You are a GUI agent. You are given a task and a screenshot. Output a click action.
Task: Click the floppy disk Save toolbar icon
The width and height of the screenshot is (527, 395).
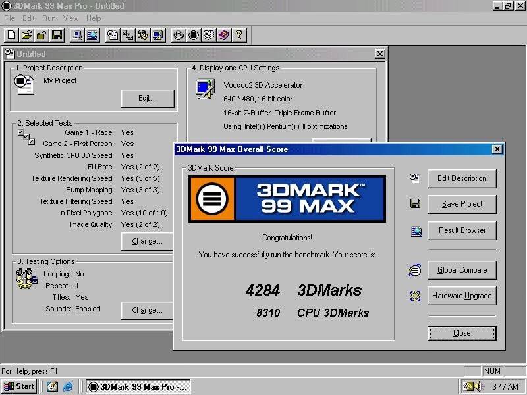coord(57,35)
